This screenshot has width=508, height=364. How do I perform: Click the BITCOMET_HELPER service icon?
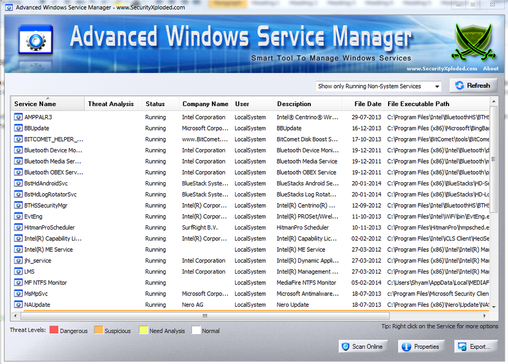[18, 139]
